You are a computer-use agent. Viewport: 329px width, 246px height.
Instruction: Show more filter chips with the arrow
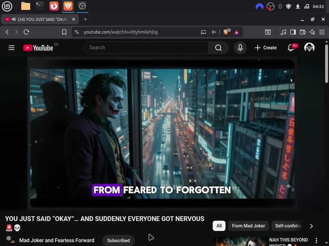coord(312,226)
